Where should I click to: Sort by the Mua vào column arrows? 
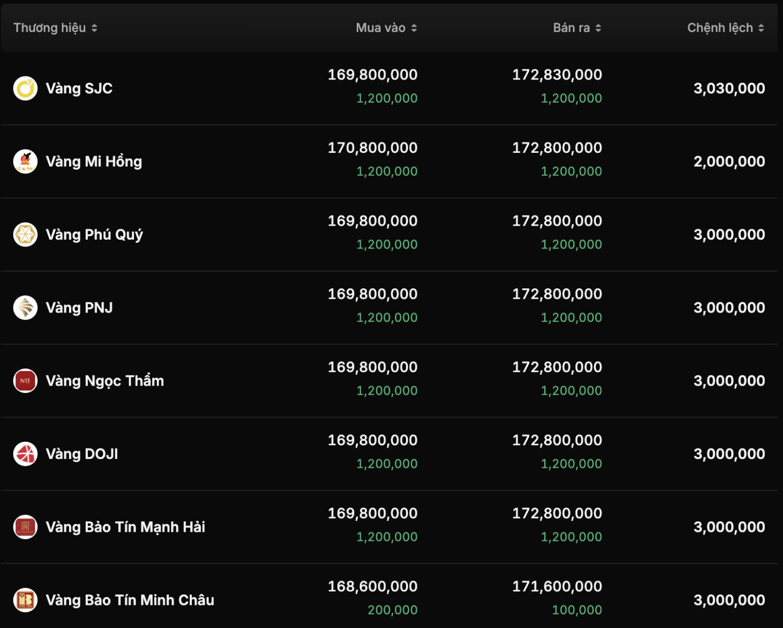tap(414, 28)
